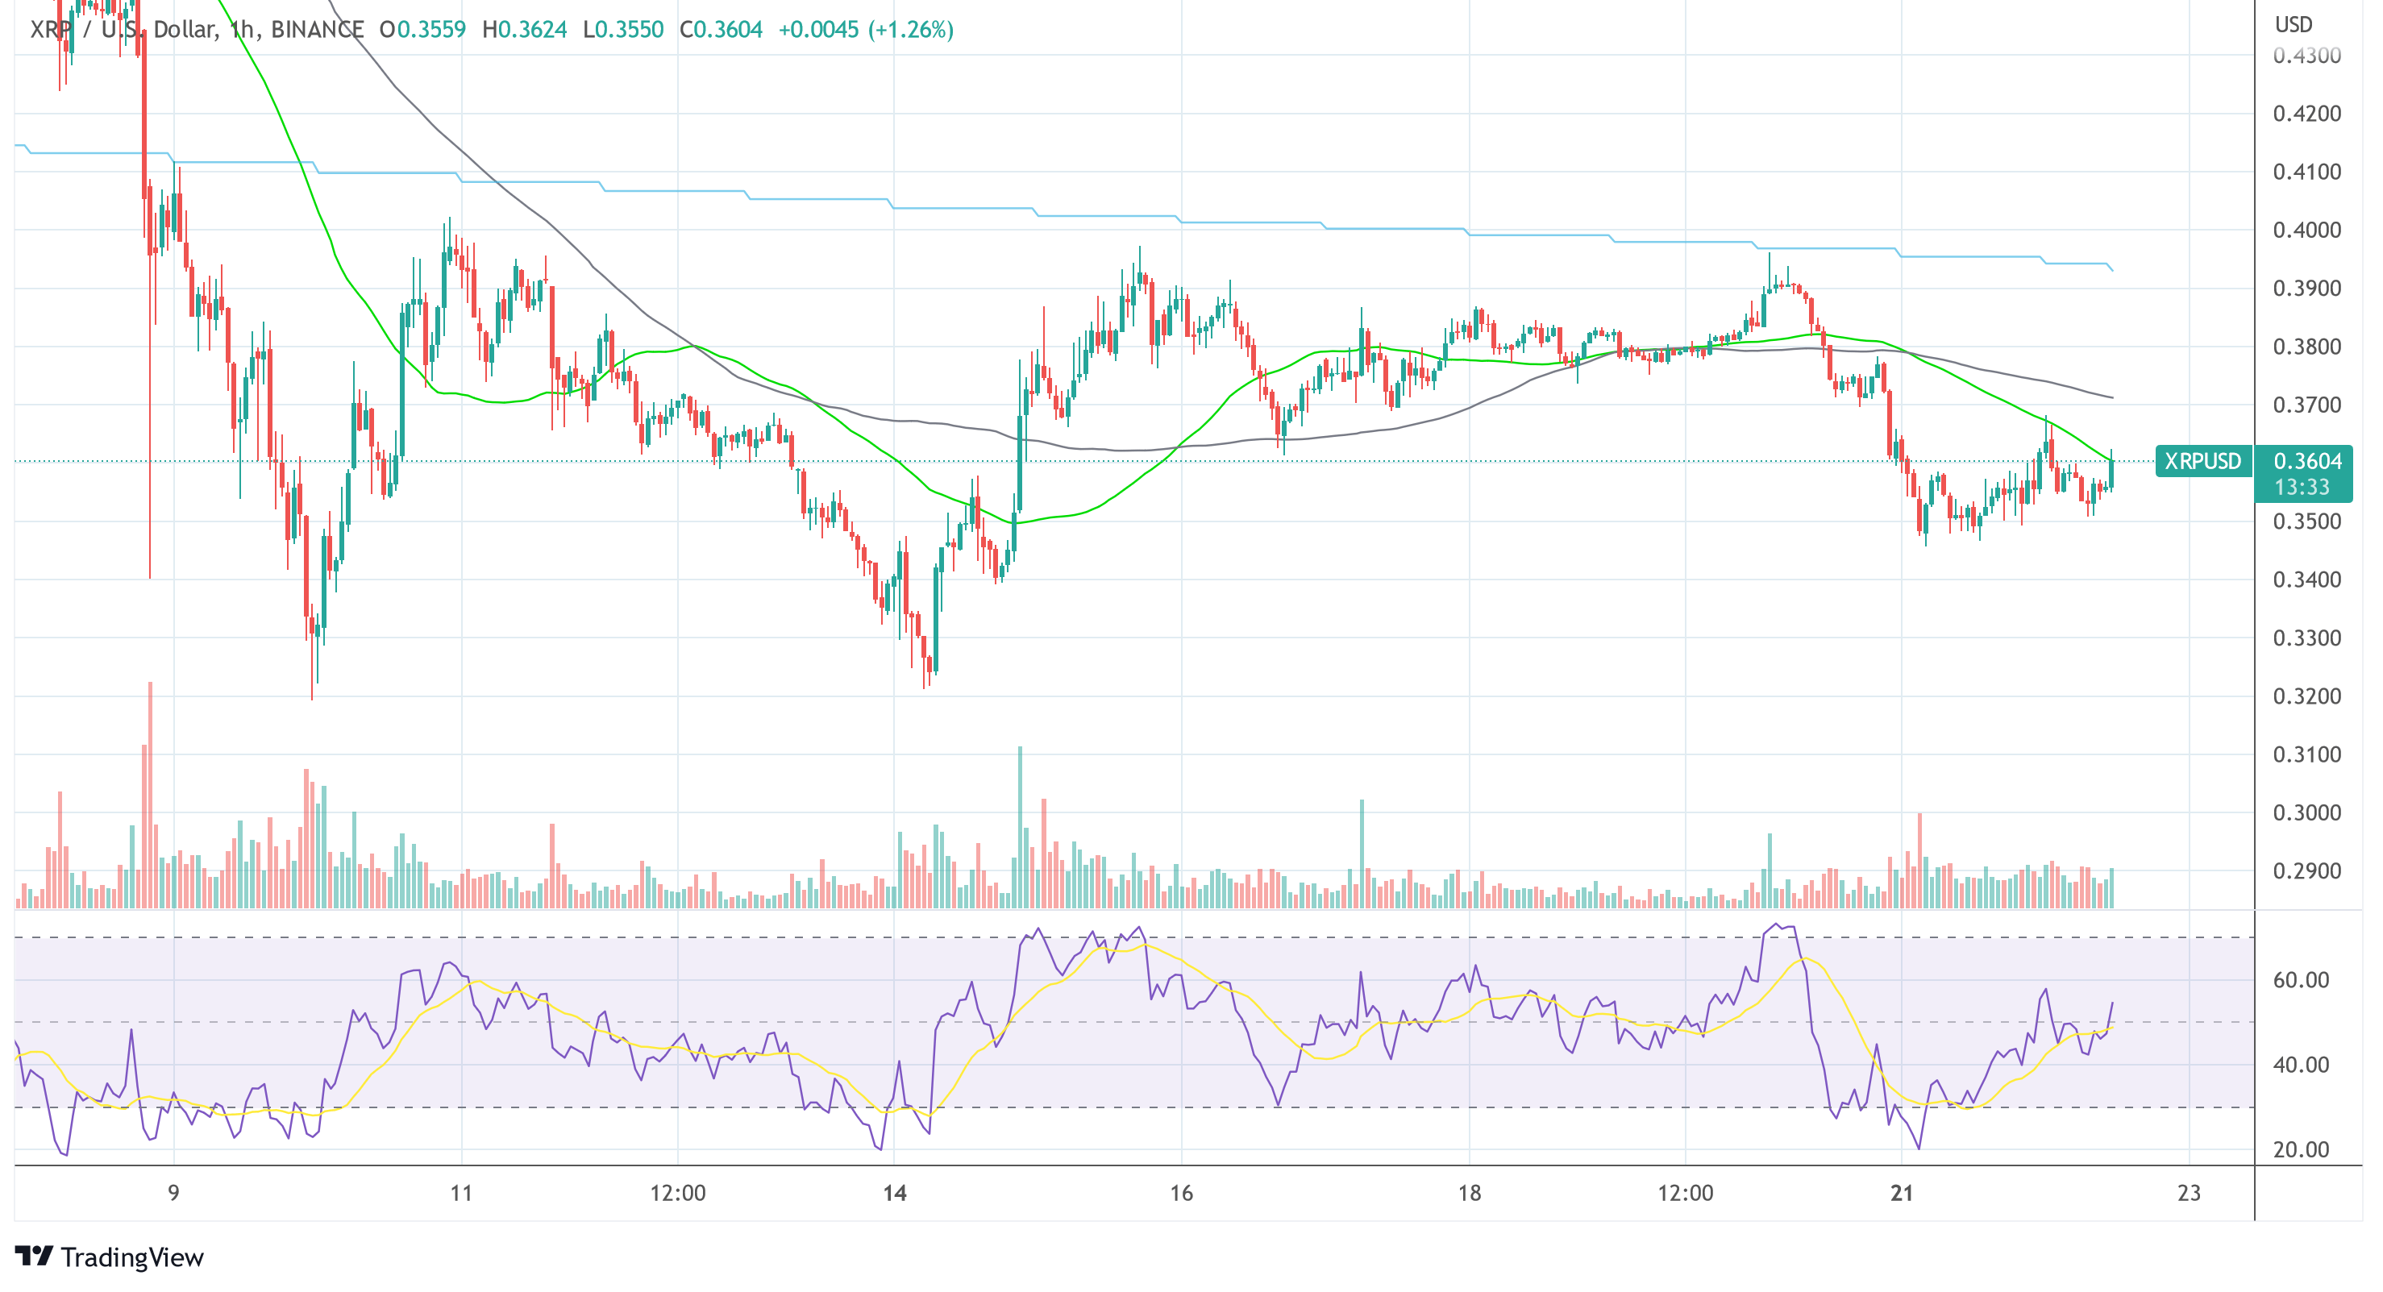Screen dimensions: 2383x1292
Task: Click the 0.4300 price axis label
Action: tap(2307, 56)
